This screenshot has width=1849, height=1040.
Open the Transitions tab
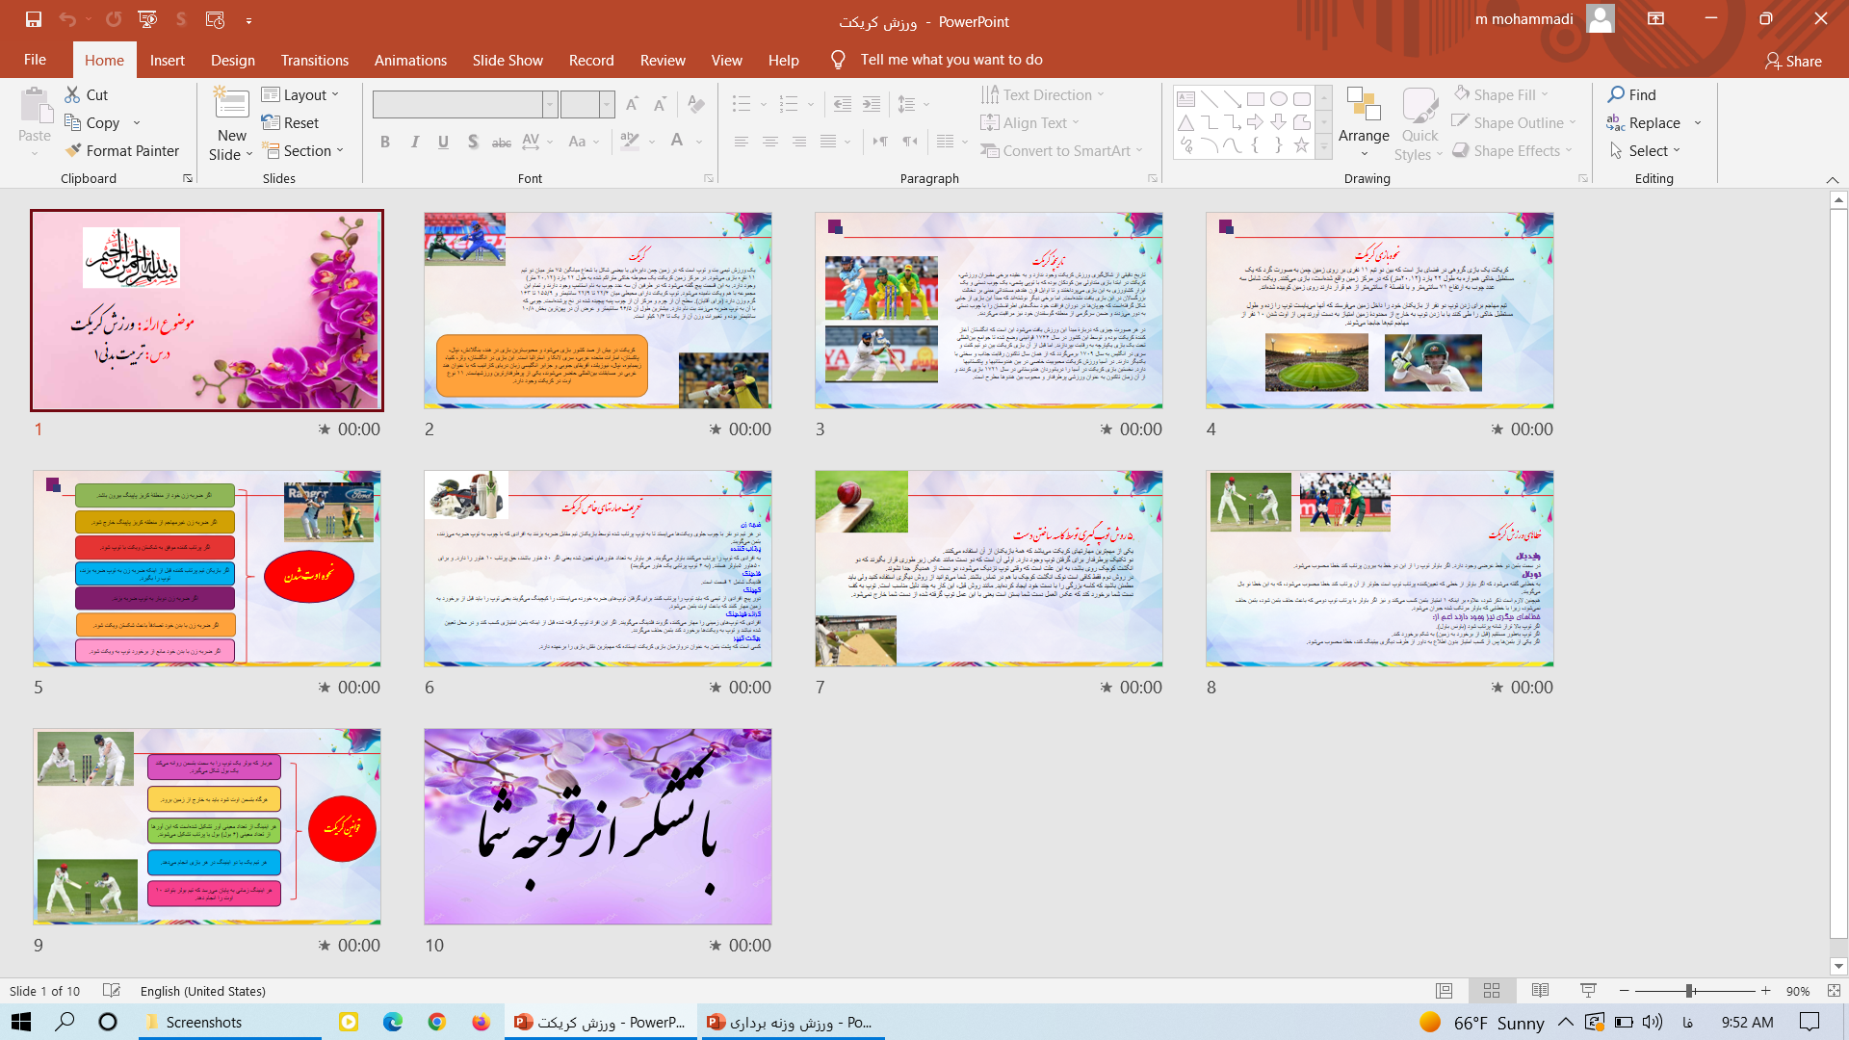(315, 60)
